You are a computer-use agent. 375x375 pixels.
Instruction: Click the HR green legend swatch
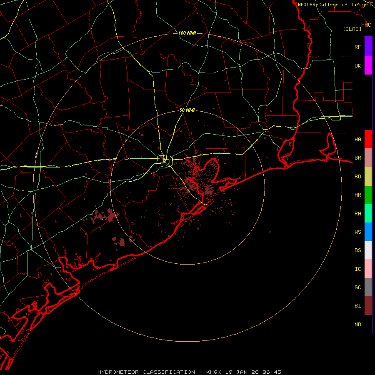(x=368, y=195)
